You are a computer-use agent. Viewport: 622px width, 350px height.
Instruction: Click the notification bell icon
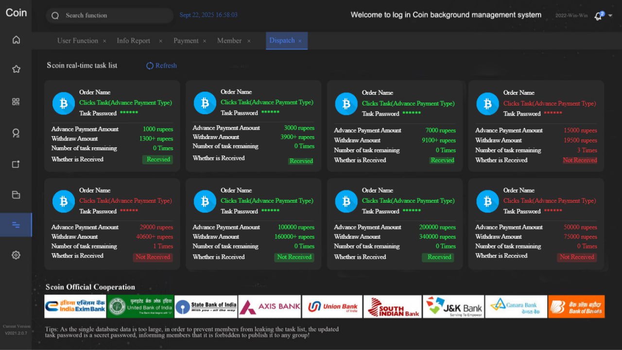(x=598, y=16)
